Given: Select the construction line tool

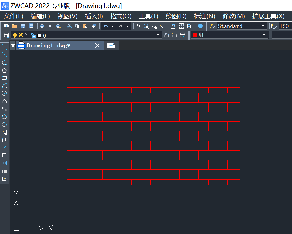Looking at the screenshot, I should pos(4,55).
